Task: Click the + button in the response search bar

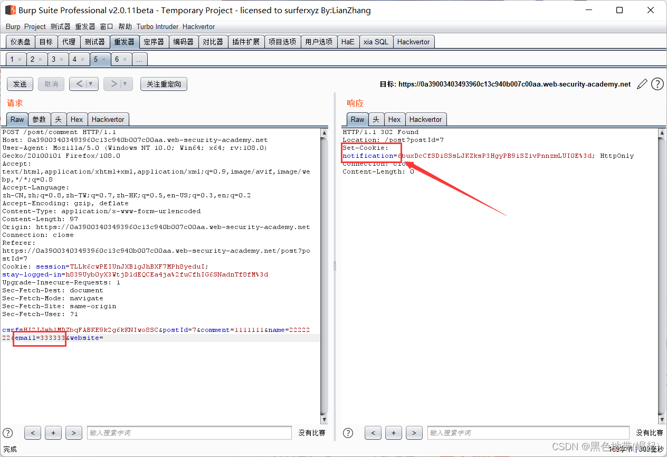Action: pos(394,433)
